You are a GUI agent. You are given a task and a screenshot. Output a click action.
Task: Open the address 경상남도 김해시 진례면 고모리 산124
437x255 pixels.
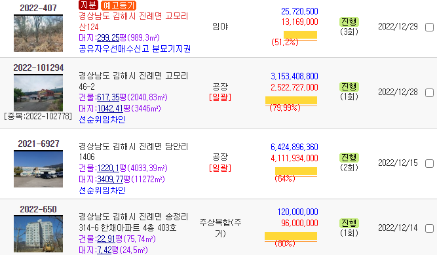click(x=134, y=22)
